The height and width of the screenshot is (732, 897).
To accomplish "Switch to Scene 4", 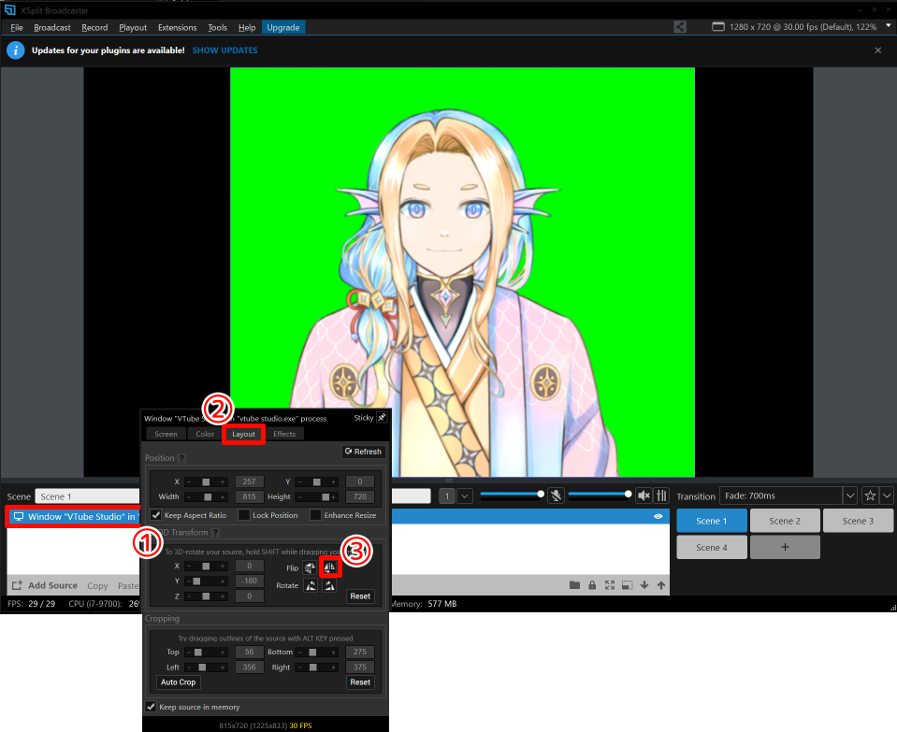I will pos(712,547).
